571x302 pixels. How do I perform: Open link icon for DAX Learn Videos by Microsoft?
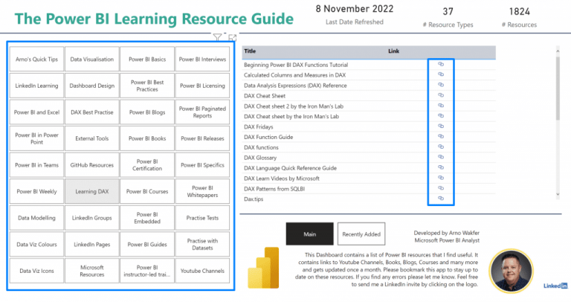pyautogui.click(x=441, y=178)
